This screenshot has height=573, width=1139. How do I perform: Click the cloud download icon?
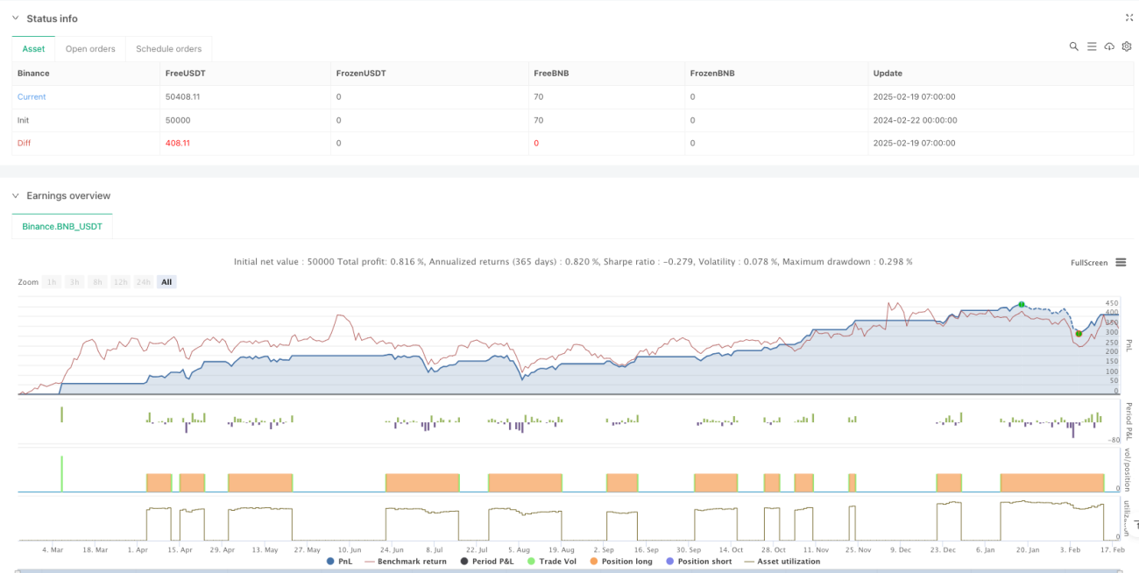click(x=1109, y=46)
